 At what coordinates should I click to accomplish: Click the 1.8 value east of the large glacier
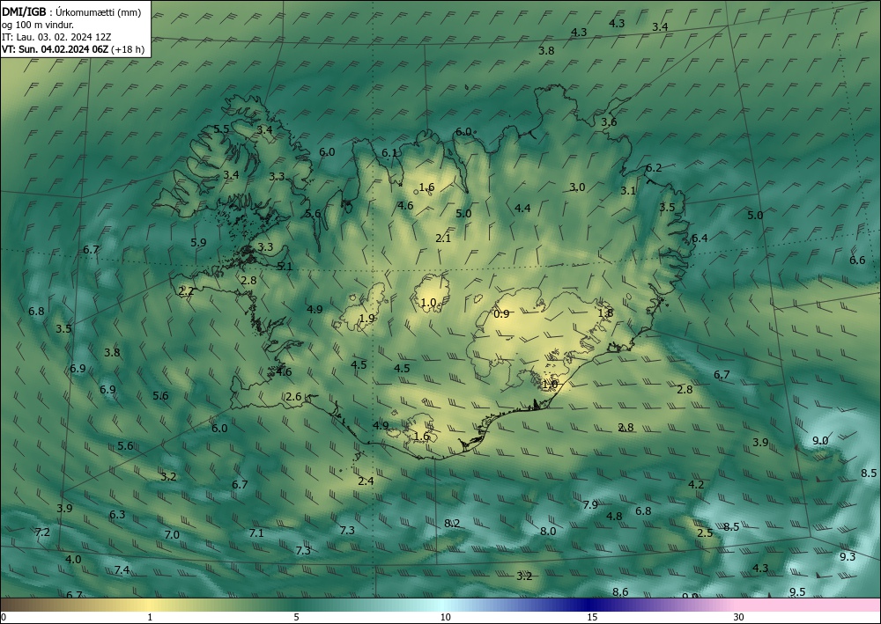605,313
